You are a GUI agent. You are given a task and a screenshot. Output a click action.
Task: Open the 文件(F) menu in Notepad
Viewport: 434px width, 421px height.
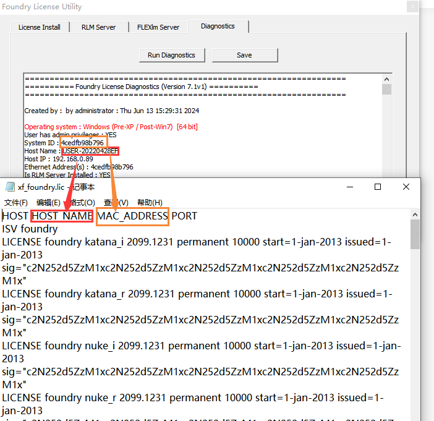(16, 203)
